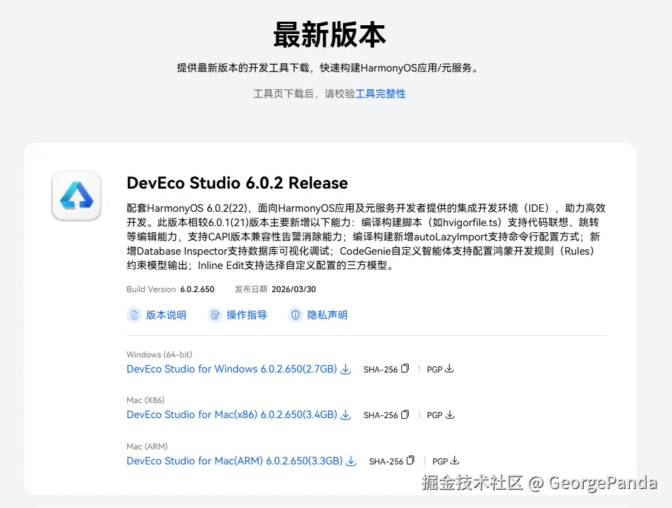Download PGP signature for Windows build
Viewport: 672px width, 508px height.
pyautogui.click(x=449, y=368)
